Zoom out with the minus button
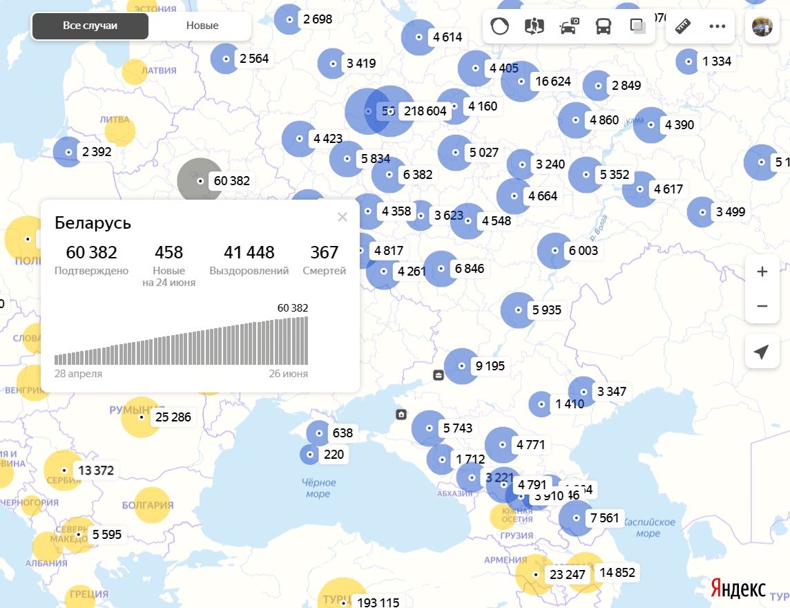 [762, 306]
